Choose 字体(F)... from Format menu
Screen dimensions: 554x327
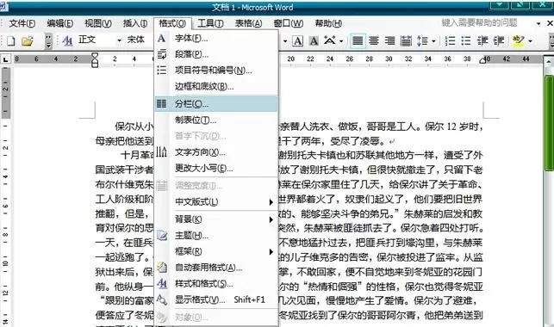click(216, 38)
